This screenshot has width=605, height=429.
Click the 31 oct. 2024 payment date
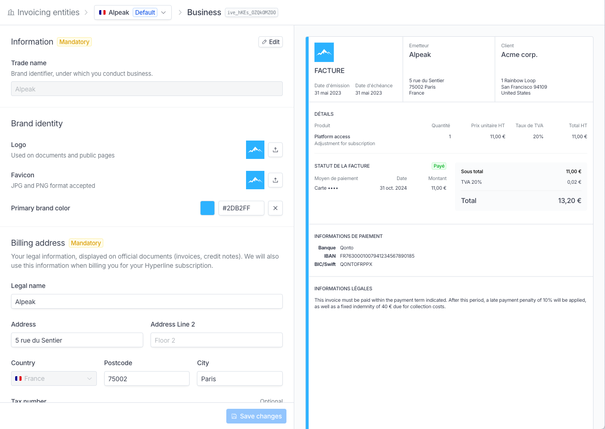[393, 188]
